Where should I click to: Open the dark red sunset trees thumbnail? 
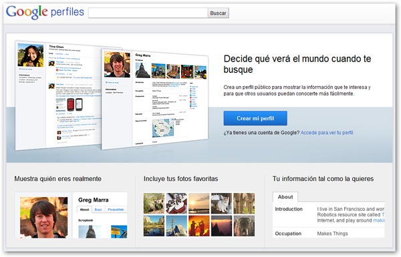point(221,226)
